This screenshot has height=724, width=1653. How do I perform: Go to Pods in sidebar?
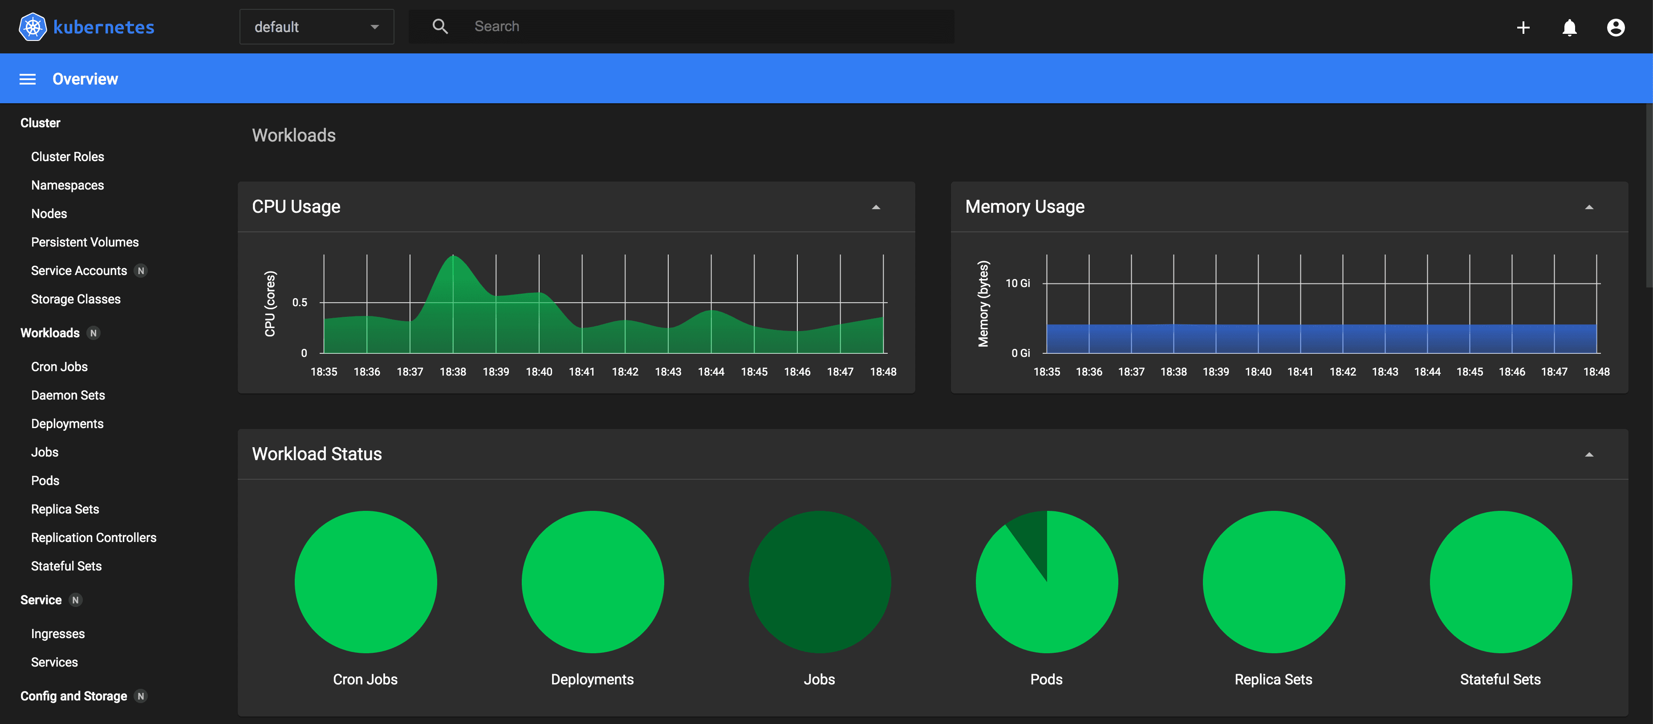45,481
